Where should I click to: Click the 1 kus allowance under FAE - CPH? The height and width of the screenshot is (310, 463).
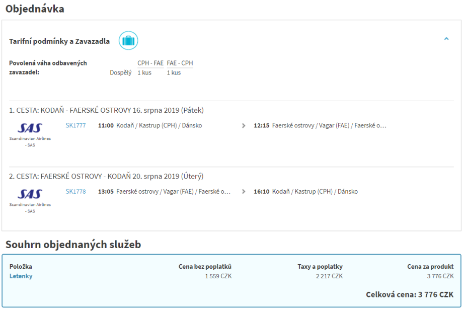click(174, 73)
